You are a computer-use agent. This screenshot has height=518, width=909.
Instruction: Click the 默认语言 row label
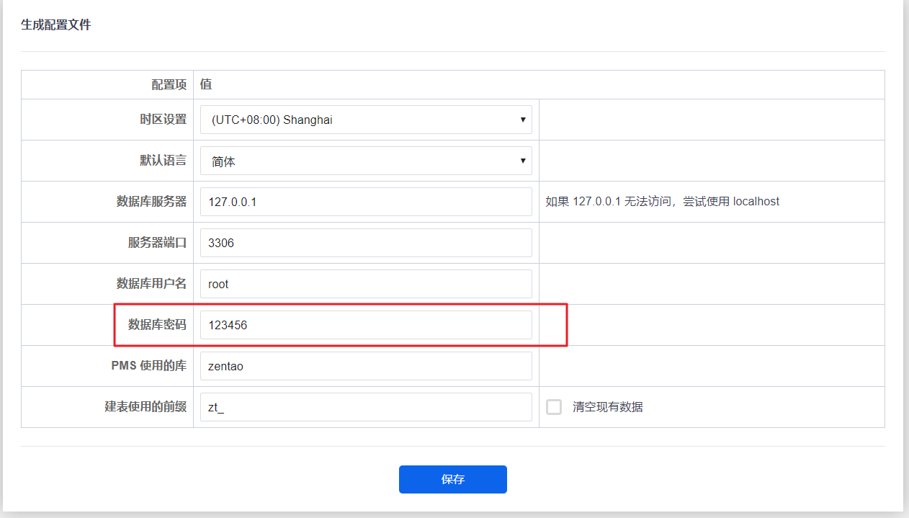(163, 161)
